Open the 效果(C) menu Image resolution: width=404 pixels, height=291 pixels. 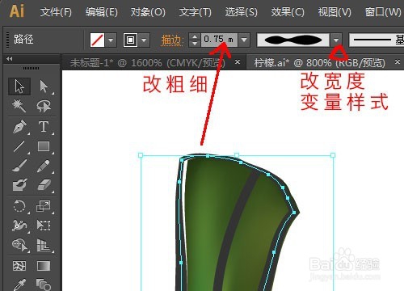[x=288, y=12]
